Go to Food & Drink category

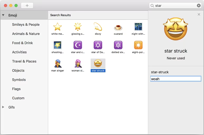coord(22,43)
